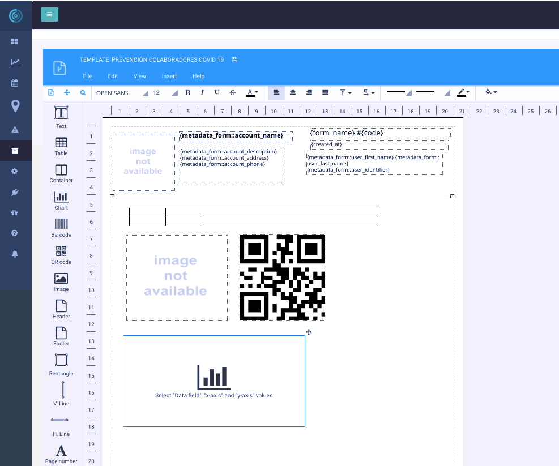Select the chart placeholder on canvas
559x466 pixels.
pyautogui.click(x=214, y=381)
